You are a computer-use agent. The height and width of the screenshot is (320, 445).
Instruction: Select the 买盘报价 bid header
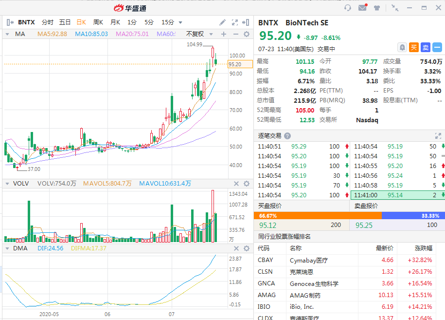(270, 206)
